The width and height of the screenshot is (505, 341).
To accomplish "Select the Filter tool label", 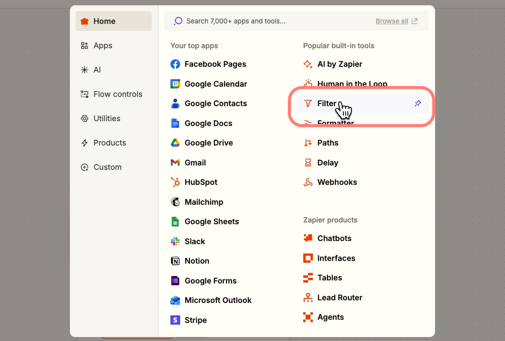I will coord(327,103).
